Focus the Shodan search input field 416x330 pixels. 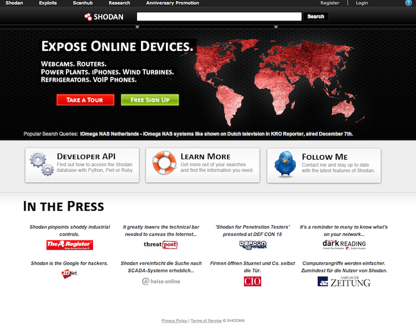219,16
